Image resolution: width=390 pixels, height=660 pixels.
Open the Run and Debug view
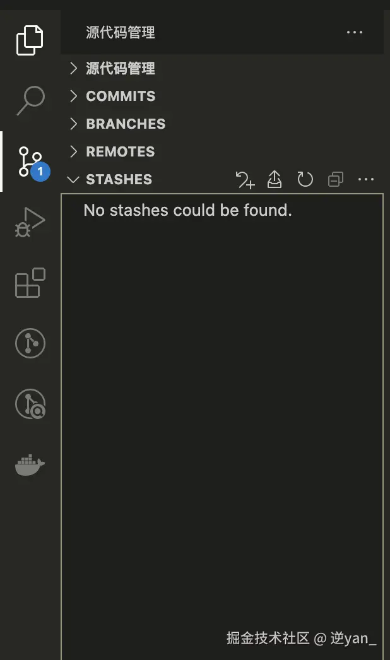pos(30,221)
